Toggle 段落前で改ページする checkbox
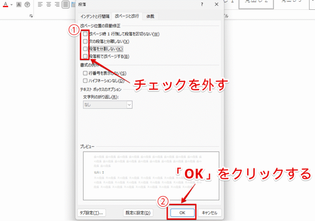315x221 pixels. (x=86, y=56)
